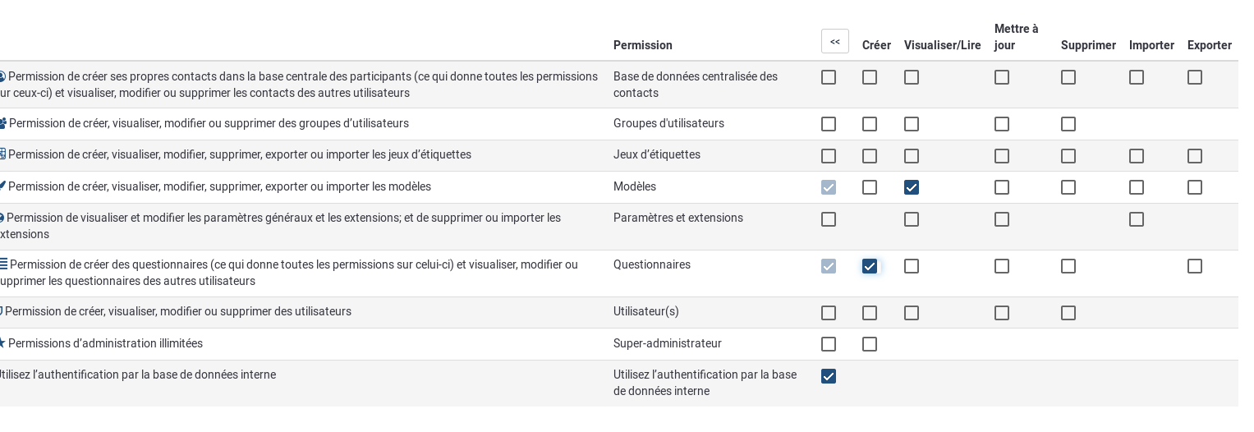The image size is (1254, 432).
Task: Click the star icon beside Permissions d'administration illimitées
Action: (x=2, y=343)
